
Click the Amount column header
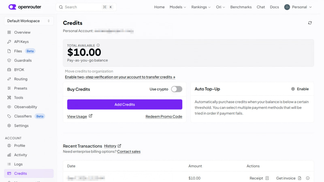click(195, 166)
